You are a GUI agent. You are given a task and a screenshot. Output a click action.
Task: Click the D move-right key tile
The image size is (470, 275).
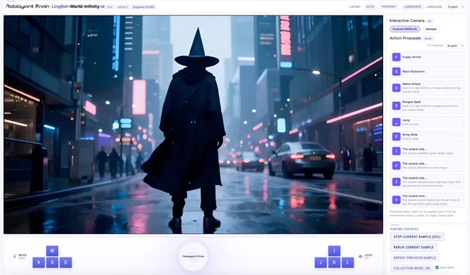click(66, 262)
